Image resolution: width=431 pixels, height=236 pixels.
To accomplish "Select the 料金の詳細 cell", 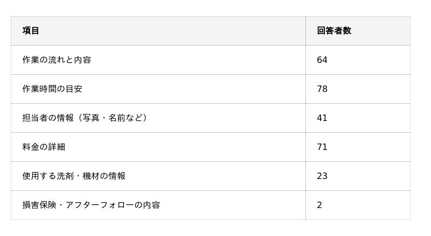I will 44,147.
